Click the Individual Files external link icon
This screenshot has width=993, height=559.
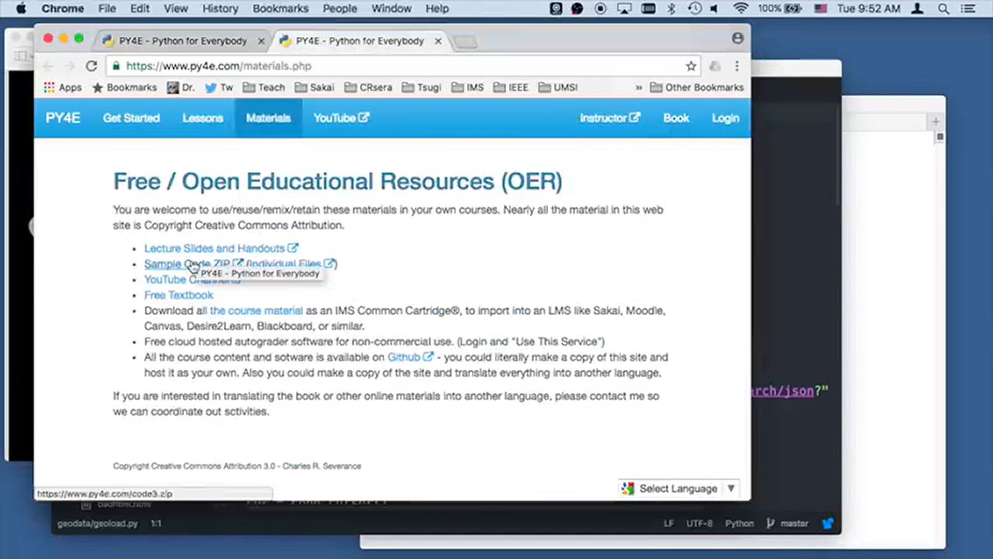click(x=329, y=263)
